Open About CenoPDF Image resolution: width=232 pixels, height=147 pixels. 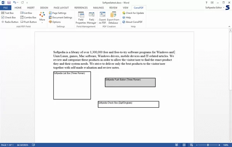pyautogui.click(x=132, y=22)
